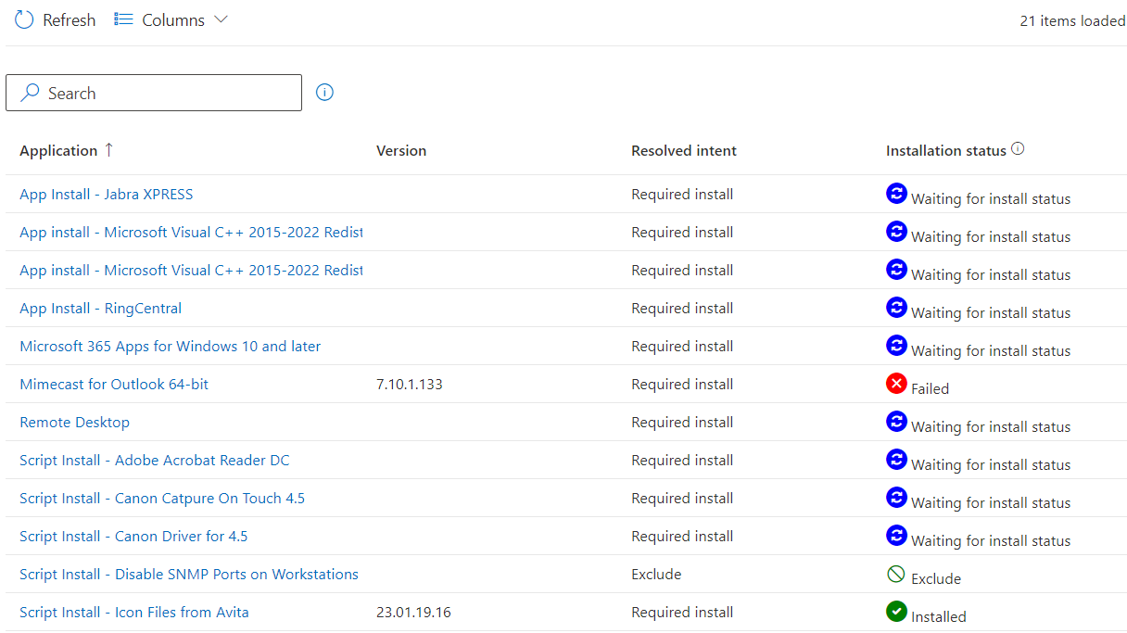The width and height of the screenshot is (1127, 633).
Task: Open Script Install - Icon Files from Avita
Action: (133, 613)
